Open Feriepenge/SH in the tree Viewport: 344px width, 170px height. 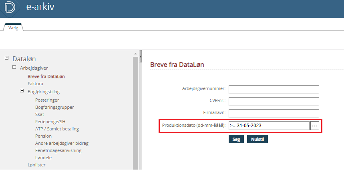[50, 122]
